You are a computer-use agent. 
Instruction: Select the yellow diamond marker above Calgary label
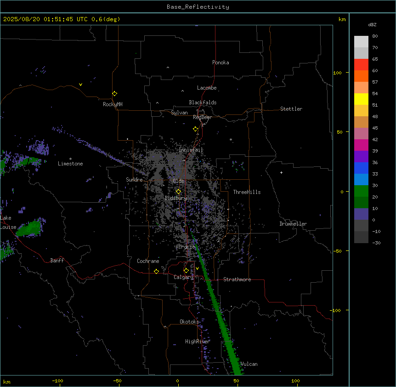(186, 271)
